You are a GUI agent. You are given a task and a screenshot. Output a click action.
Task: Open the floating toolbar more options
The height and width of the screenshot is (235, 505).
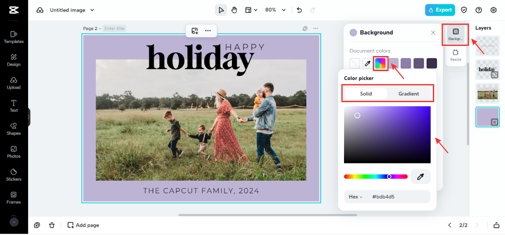click(208, 31)
